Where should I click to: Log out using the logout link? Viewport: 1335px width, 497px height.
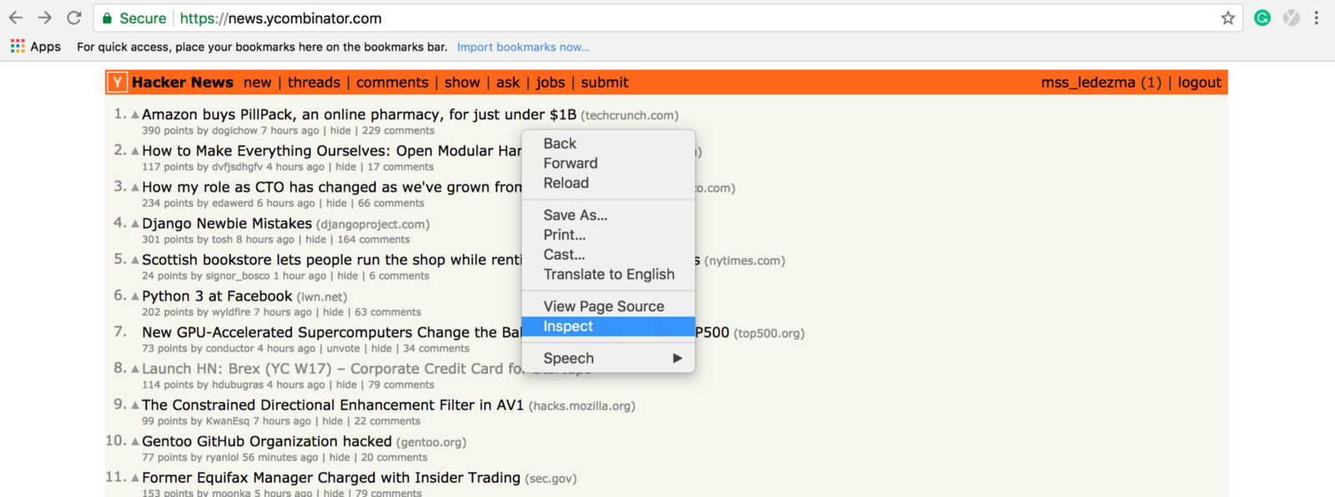[1199, 83]
